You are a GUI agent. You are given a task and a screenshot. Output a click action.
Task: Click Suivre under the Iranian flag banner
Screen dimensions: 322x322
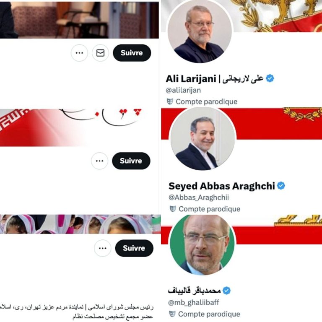pyautogui.click(x=131, y=161)
